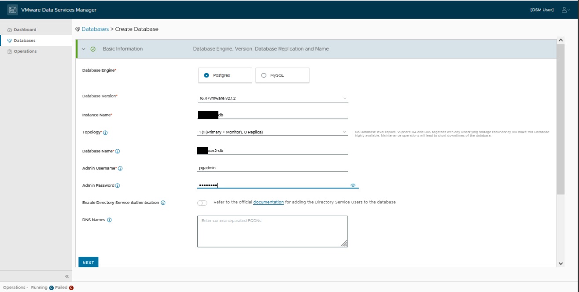Select the MySQL database engine
The height and width of the screenshot is (292, 579).
tap(282, 75)
